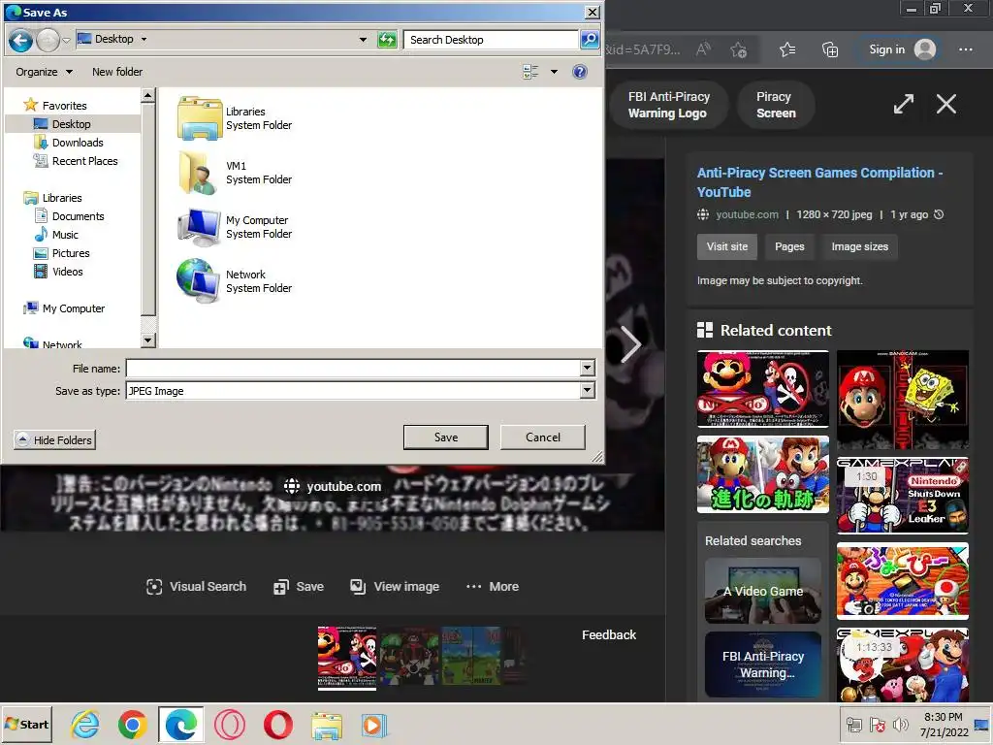Open FBI Anti-Piracy Warning Logo chip
993x745 pixels.
[669, 105]
